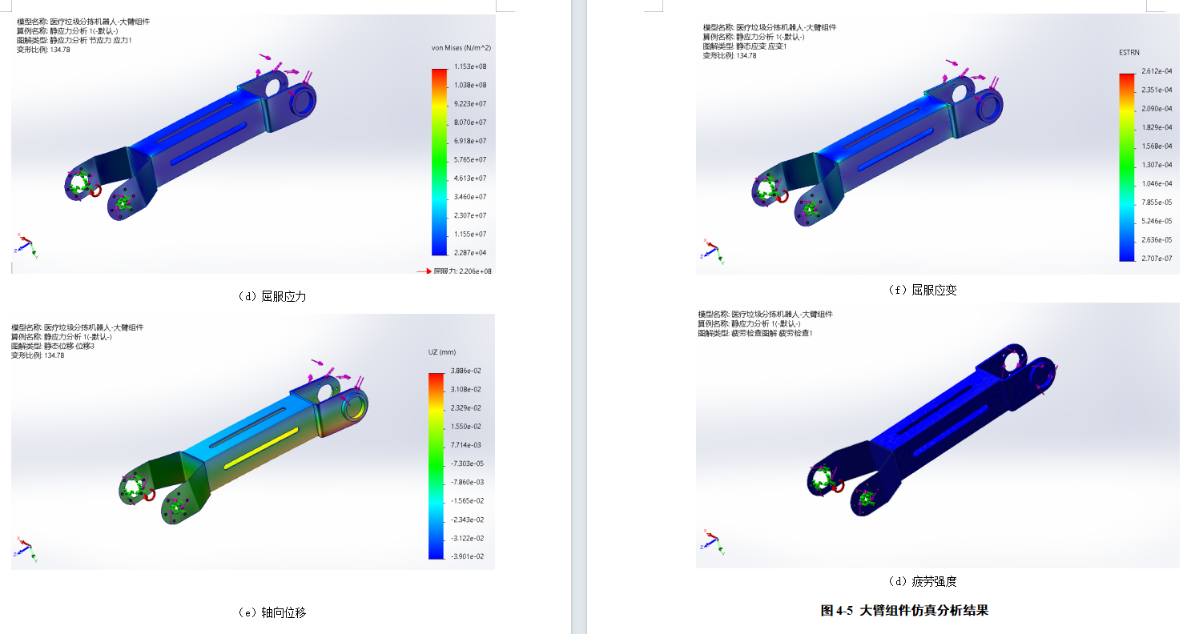
Task: Click legend title von Mises (N/m^2)
Action: [x=461, y=48]
